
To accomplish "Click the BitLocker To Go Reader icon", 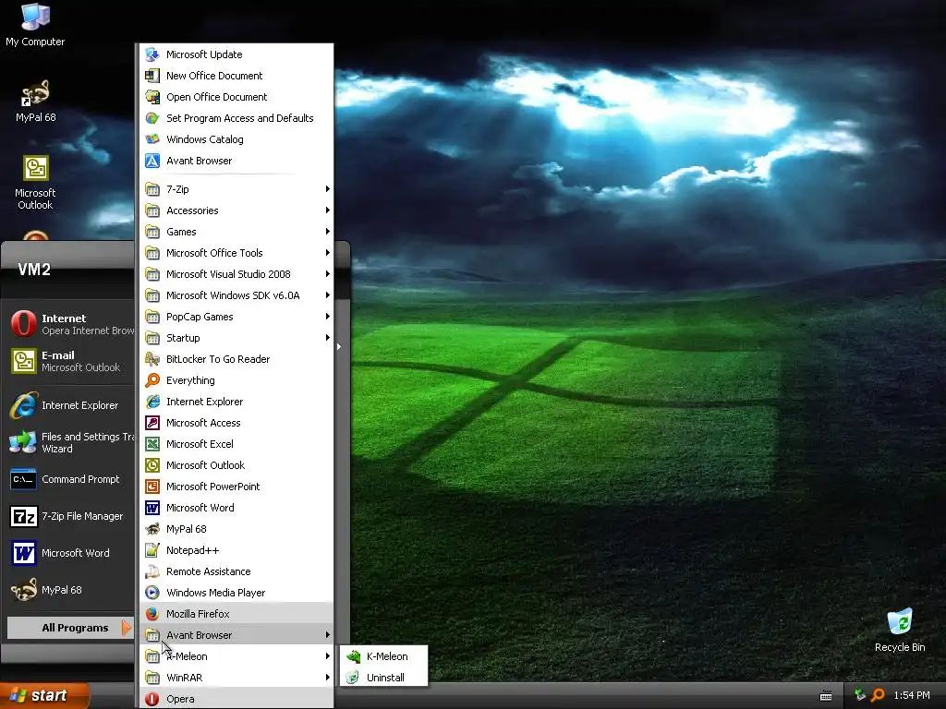I will click(x=152, y=359).
